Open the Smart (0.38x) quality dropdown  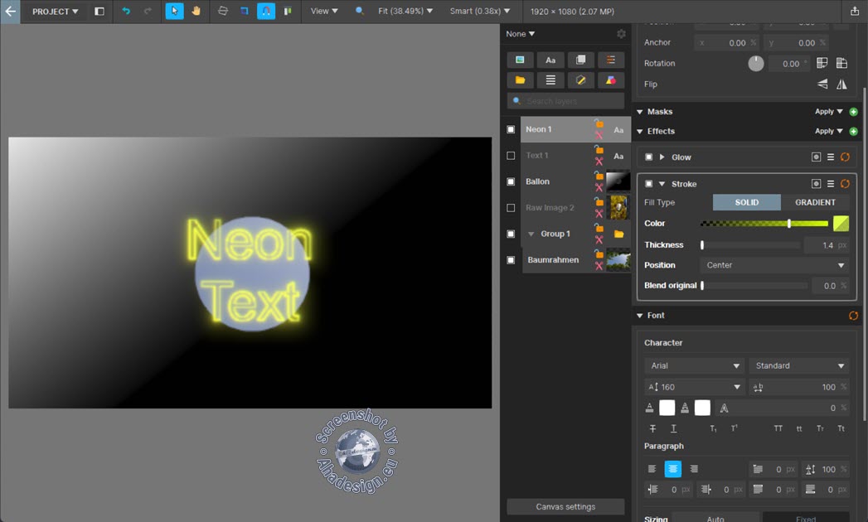[x=479, y=11]
